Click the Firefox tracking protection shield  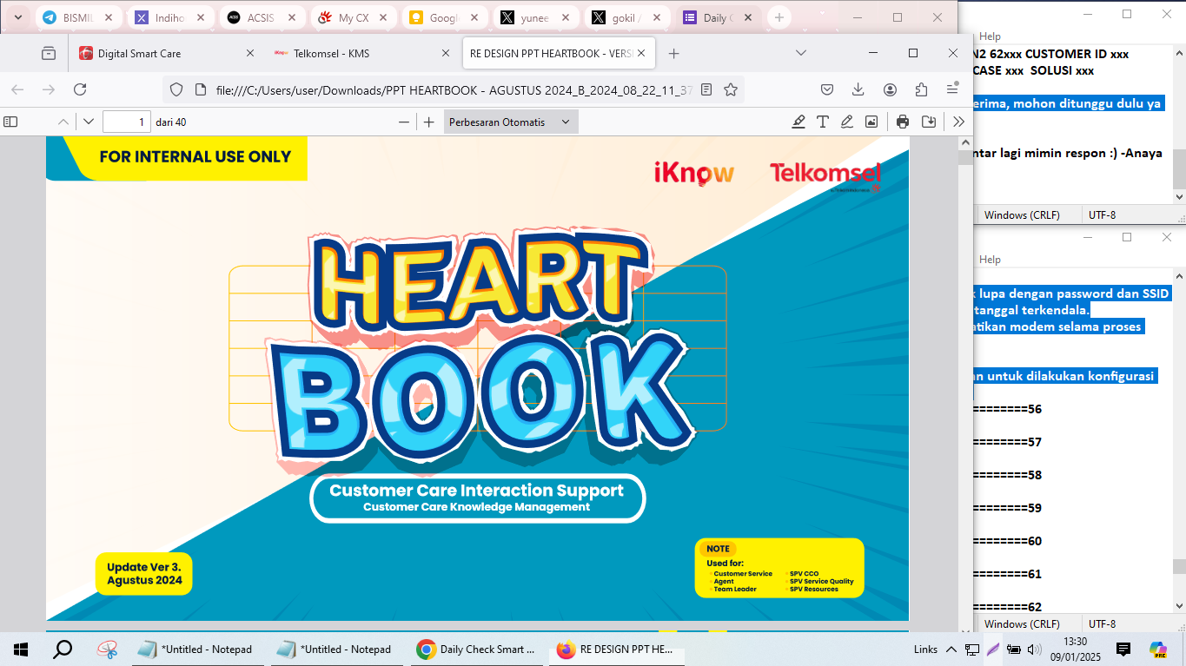point(176,89)
